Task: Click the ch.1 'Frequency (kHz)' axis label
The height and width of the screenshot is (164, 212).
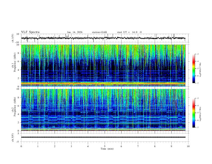Action: [x=15, y=62]
